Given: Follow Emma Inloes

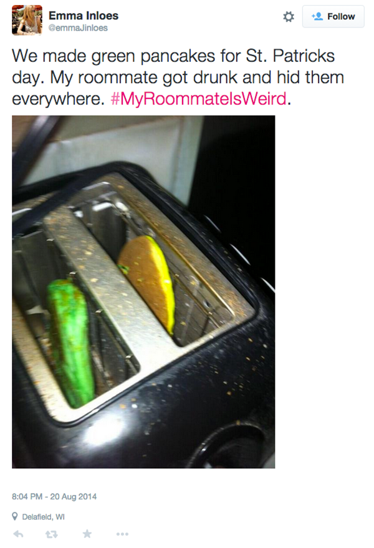Looking at the screenshot, I should coord(333,16).
